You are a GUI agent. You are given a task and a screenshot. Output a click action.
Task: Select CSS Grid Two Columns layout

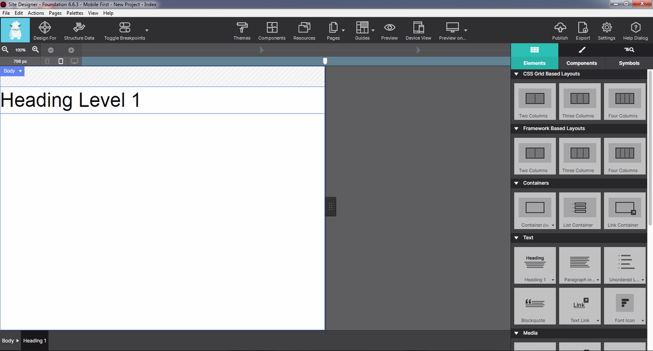pos(535,101)
